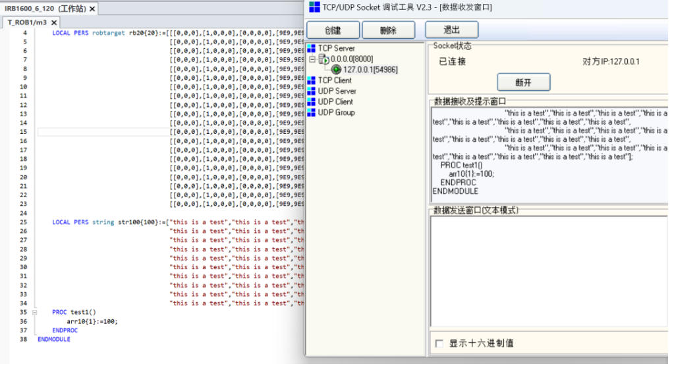Collapse PROC test1 code fold
The image size is (674, 372).
[x=34, y=313]
